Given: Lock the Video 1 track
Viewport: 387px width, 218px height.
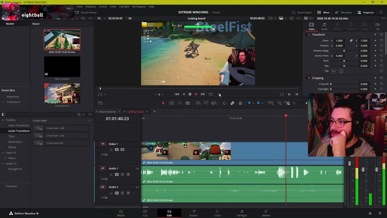Looking at the screenshot, I should [111, 150].
